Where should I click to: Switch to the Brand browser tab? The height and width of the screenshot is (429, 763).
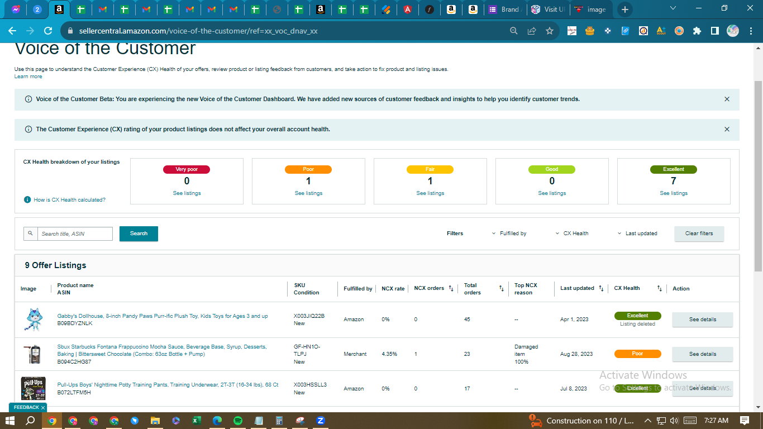tap(504, 9)
